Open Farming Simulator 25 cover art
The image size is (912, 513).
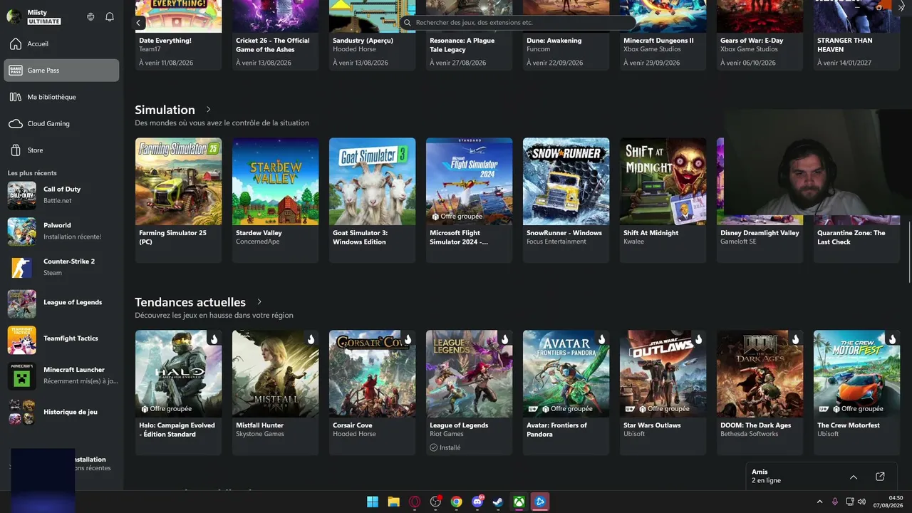(x=178, y=181)
